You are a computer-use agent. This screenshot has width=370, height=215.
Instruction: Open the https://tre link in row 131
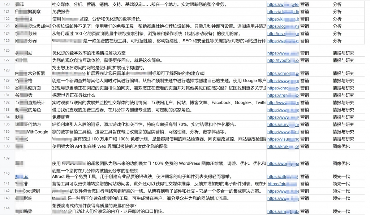(x=283, y=95)
